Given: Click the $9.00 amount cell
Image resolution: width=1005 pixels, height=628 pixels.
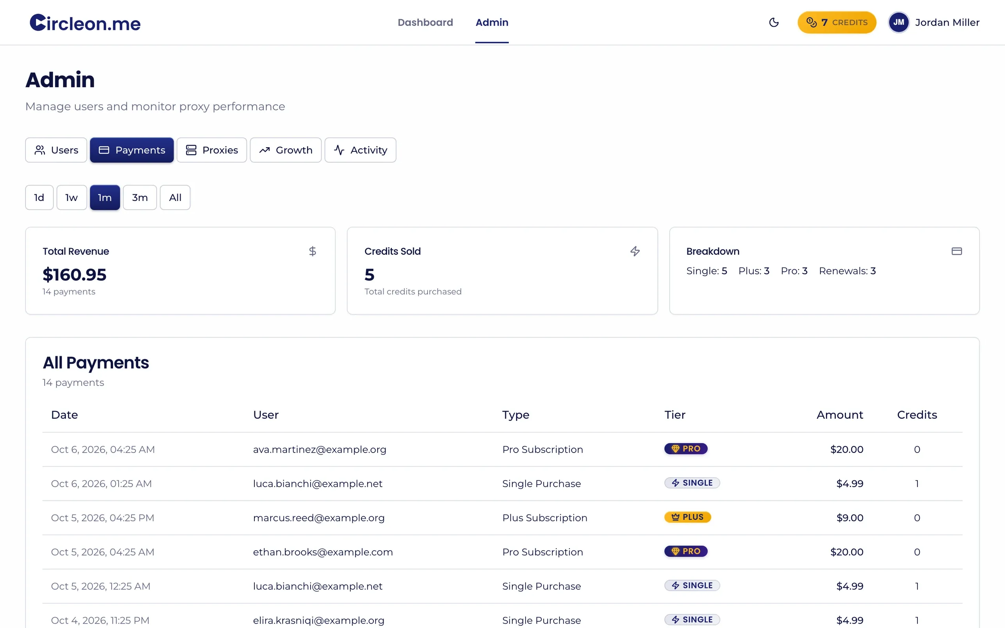Looking at the screenshot, I should click(850, 518).
